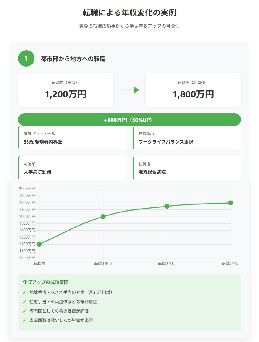Click the 転職理由 ワークライフバランス重視 card
This screenshot has width=259, height=342.
tap(187, 138)
